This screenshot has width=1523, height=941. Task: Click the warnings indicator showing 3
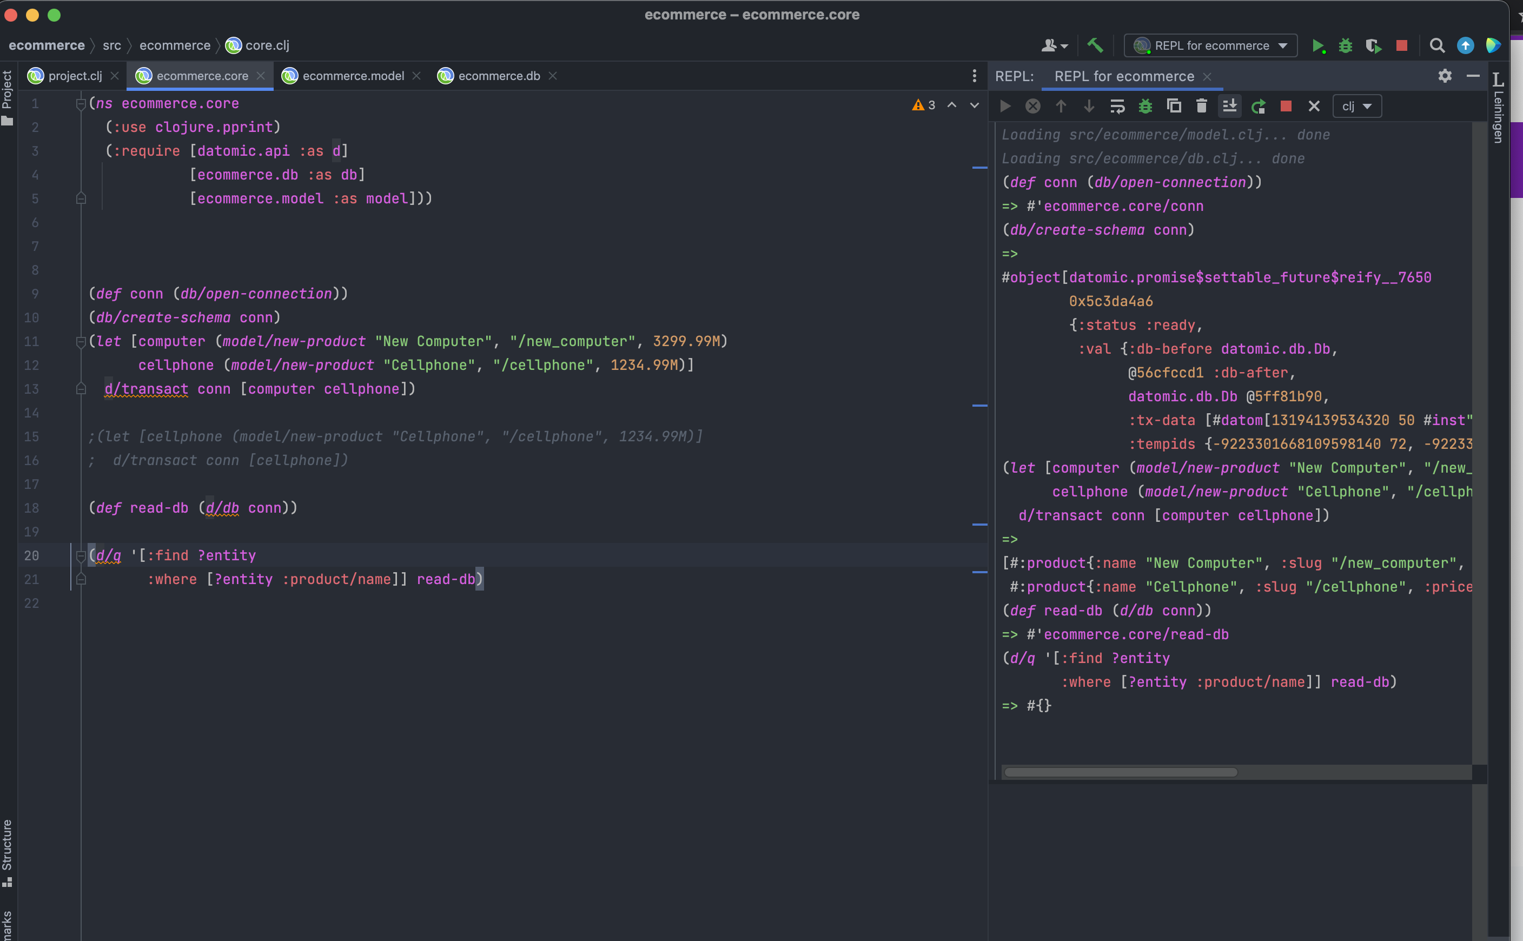tap(924, 105)
